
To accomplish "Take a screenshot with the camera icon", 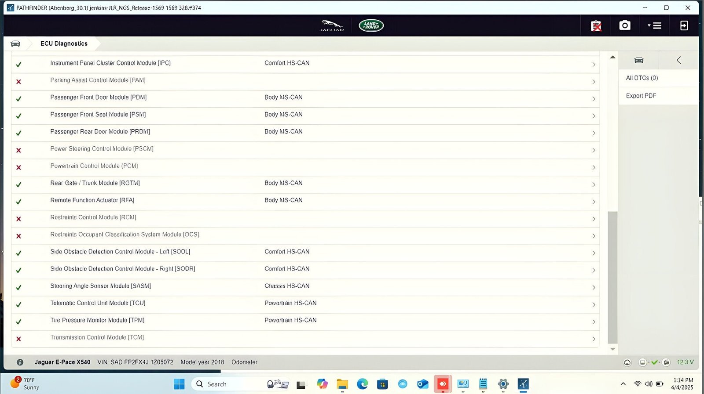I will pyautogui.click(x=625, y=25).
